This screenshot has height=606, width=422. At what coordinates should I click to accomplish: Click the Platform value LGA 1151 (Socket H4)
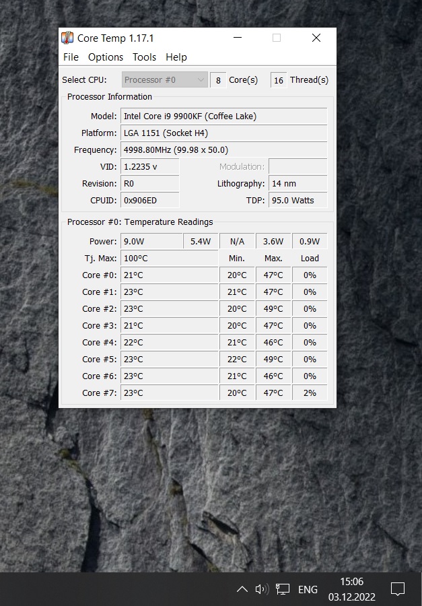pos(223,133)
